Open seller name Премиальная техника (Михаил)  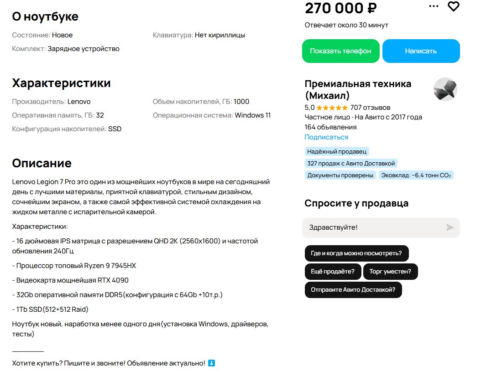click(358, 89)
